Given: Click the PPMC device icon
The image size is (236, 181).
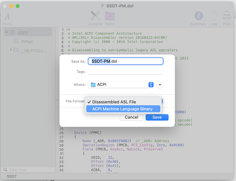Looking at the screenshot, I should coord(16,41).
